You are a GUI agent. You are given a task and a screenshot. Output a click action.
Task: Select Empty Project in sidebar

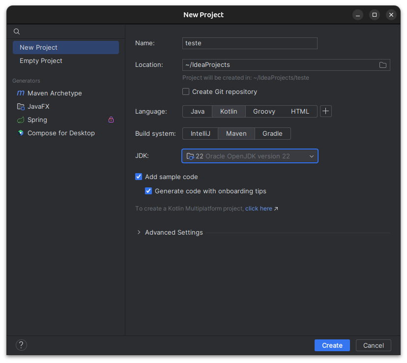pyautogui.click(x=66, y=61)
